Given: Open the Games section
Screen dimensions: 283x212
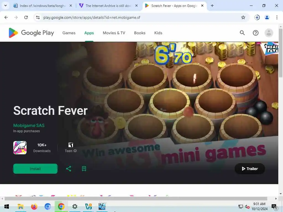Looking at the screenshot, I should 69,33.
